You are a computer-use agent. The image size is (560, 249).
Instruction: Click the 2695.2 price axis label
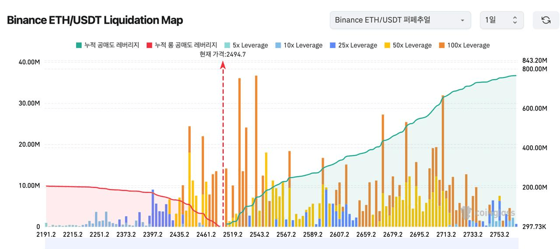tap(420, 235)
